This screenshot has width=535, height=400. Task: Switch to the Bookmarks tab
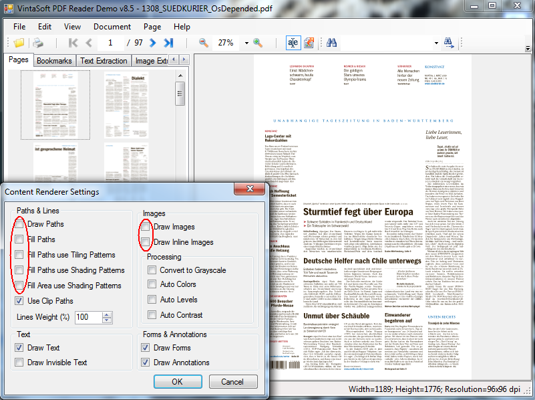point(53,60)
